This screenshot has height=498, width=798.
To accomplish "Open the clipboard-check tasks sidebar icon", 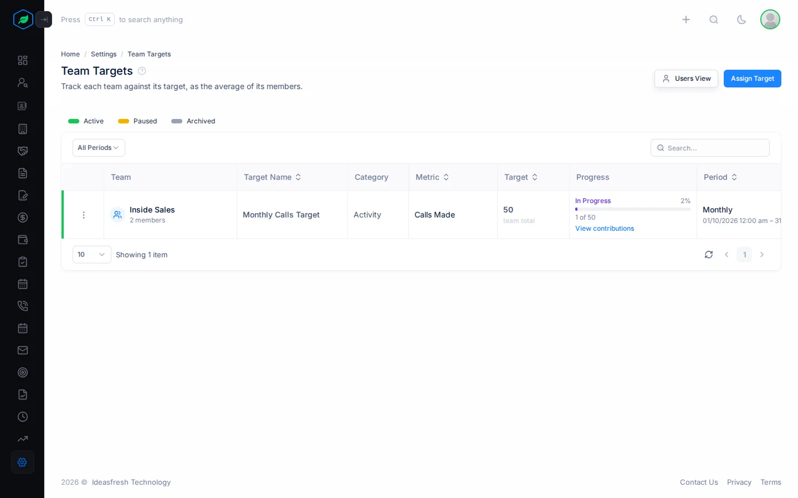I will click(x=23, y=262).
